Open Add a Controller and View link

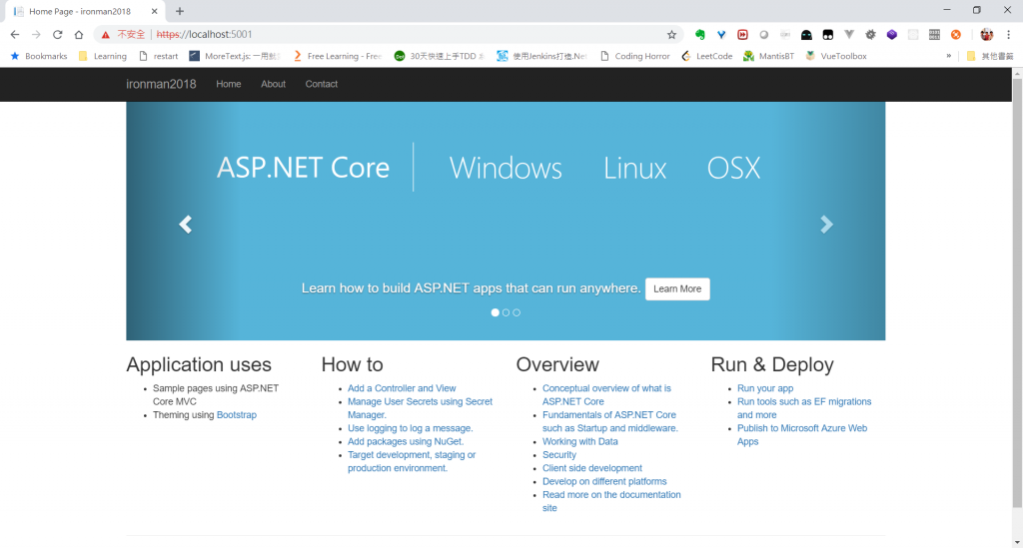pyautogui.click(x=402, y=388)
